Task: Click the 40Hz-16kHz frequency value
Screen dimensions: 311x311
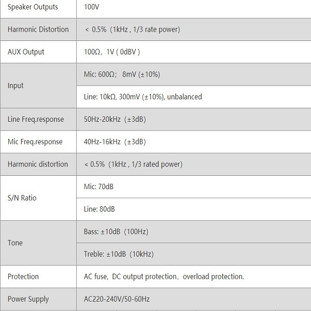Action: [x=115, y=142]
